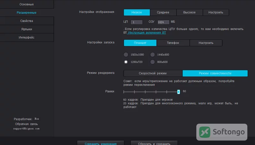Click the ЦП count input field

coord(137,22)
